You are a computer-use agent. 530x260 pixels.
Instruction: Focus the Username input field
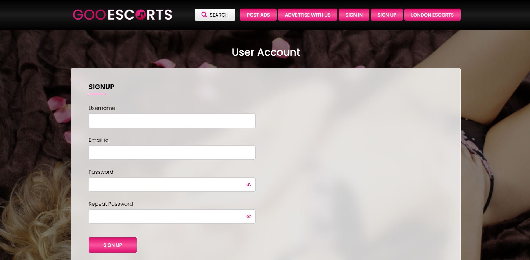tap(172, 121)
